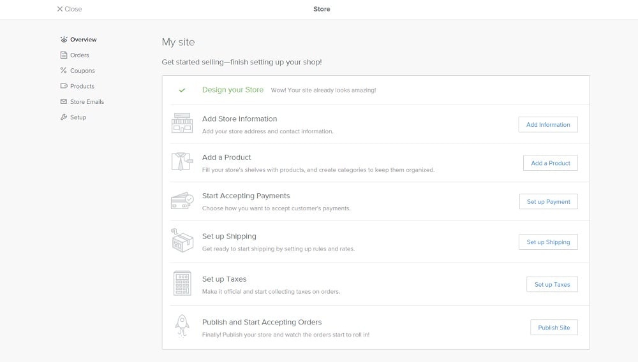
Task: Click the Set up Payment button
Action: tap(548, 201)
